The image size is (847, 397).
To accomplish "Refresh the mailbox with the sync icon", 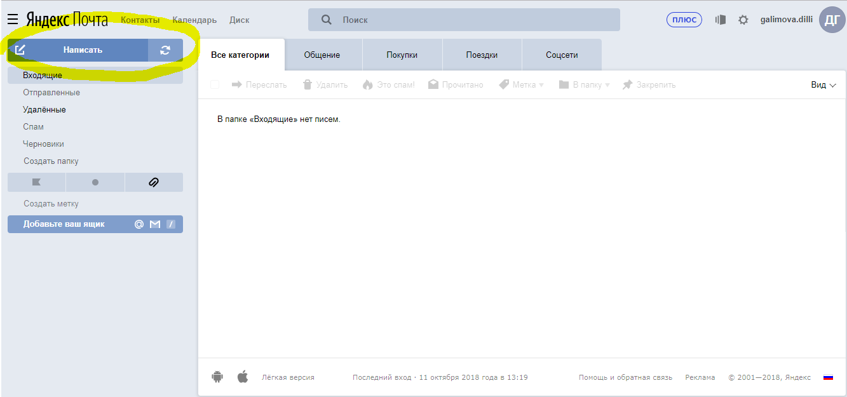I will click(x=165, y=50).
